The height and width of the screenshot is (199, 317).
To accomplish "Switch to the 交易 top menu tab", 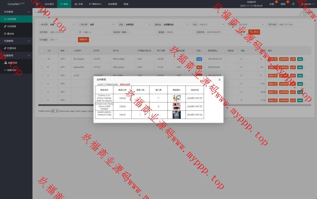I will [78, 4].
